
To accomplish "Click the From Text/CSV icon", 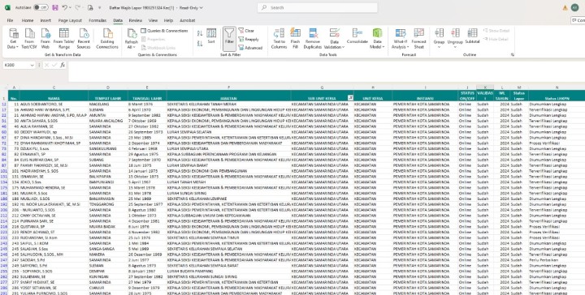I will coord(29,39).
